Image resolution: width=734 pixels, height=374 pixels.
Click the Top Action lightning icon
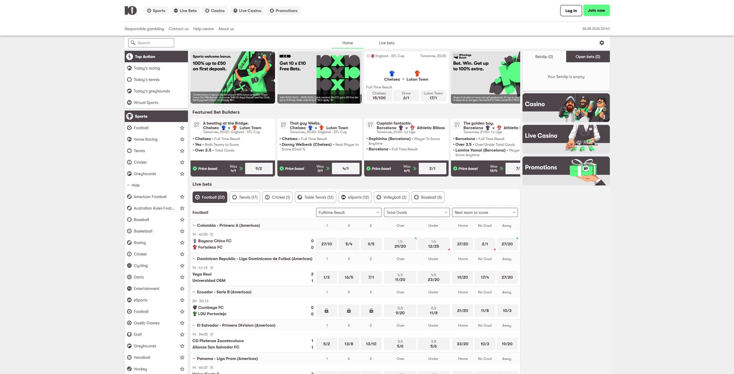tap(130, 57)
